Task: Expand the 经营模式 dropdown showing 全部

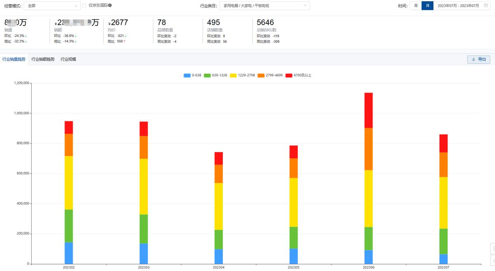Action: [x=52, y=6]
